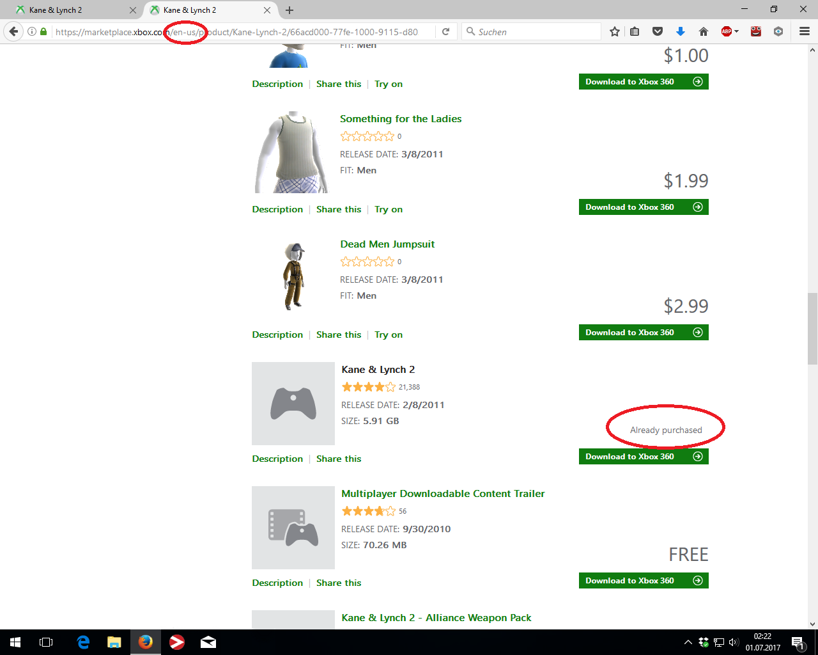Download Something for the Ladies to Xbox 360
This screenshot has width=818, height=655.
click(644, 207)
